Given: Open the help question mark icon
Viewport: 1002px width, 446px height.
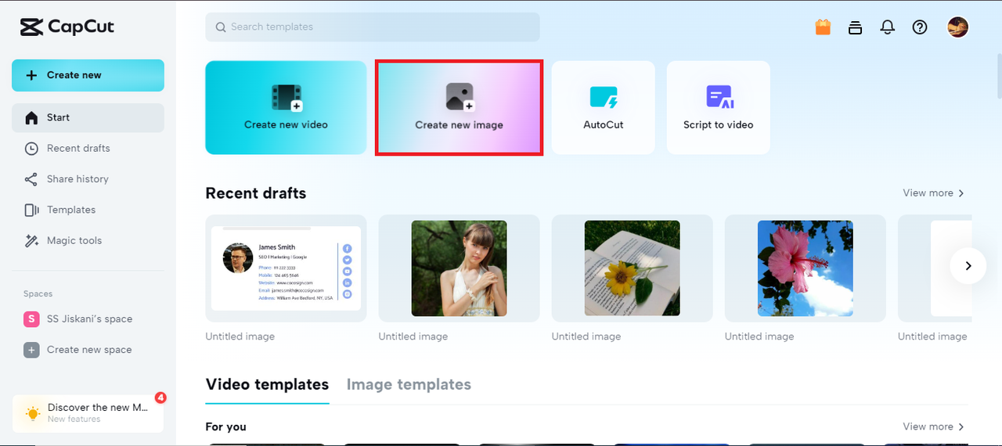Looking at the screenshot, I should point(921,27).
